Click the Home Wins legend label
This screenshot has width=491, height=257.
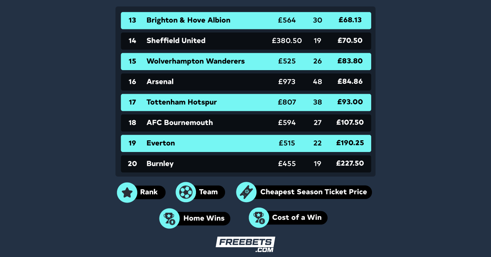[x=204, y=218]
